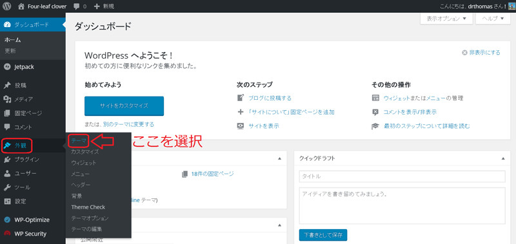Click the コメント icon in the sidebar
The image size is (516, 244).
pos(7,127)
